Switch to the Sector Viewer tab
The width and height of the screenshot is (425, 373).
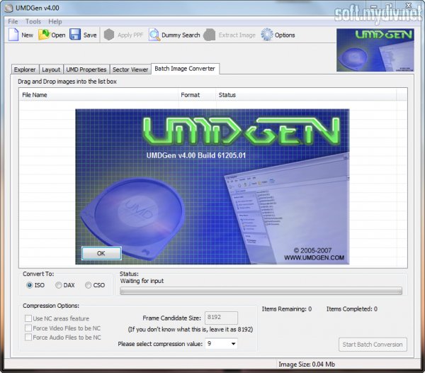[x=130, y=69]
